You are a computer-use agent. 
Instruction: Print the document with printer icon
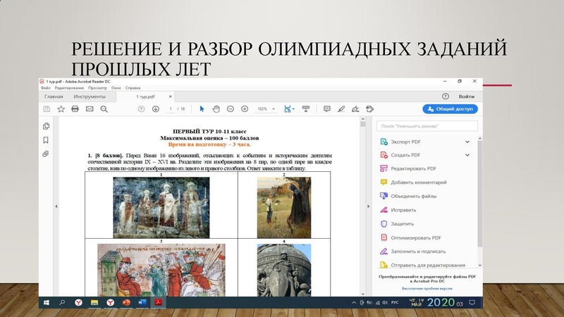75,109
